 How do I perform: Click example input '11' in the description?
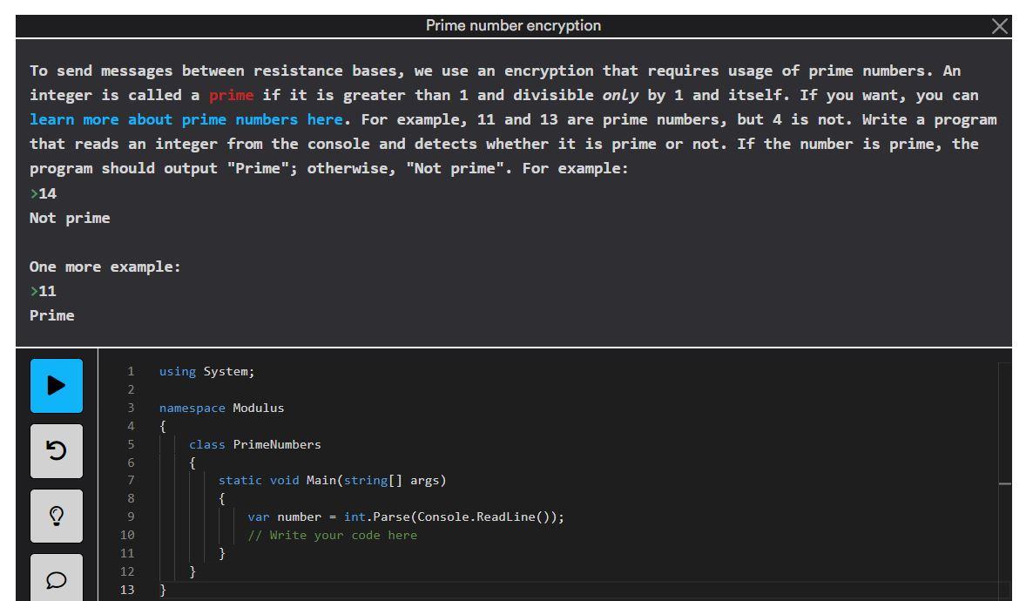point(47,291)
